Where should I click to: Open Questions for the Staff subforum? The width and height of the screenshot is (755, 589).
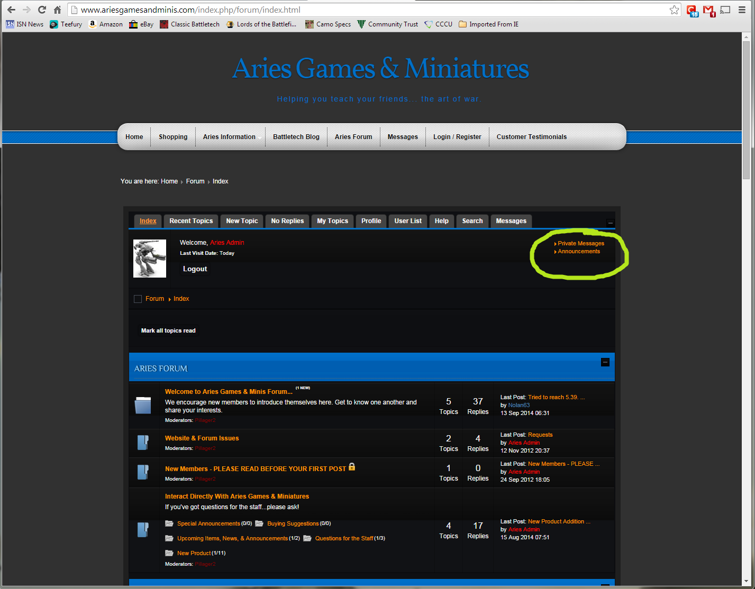[x=344, y=538]
